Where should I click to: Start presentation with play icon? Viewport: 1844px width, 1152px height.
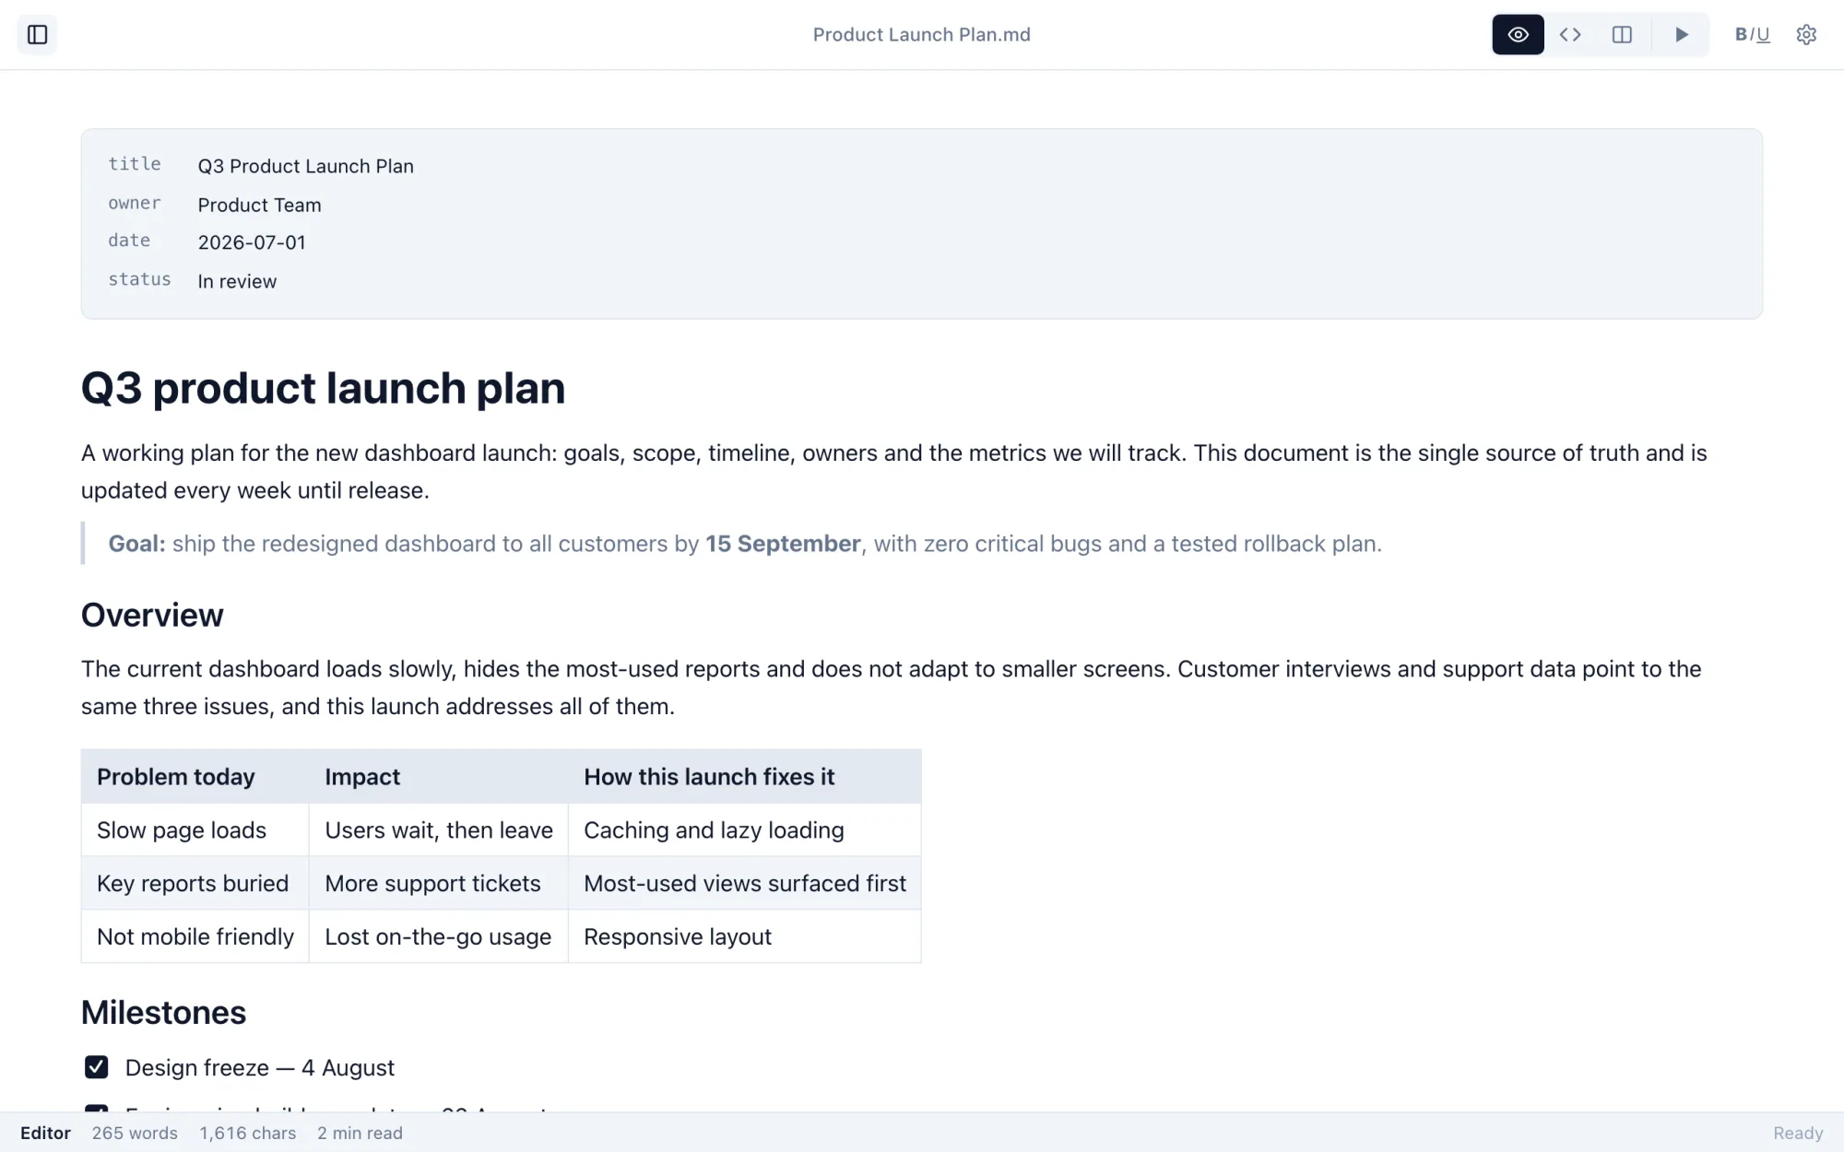point(1681,35)
